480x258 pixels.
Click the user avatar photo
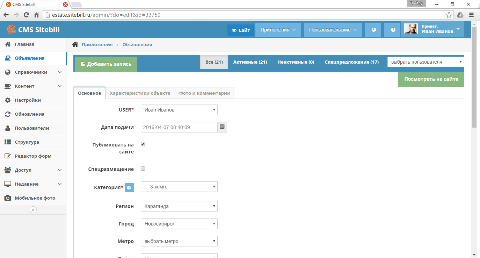[411, 29]
